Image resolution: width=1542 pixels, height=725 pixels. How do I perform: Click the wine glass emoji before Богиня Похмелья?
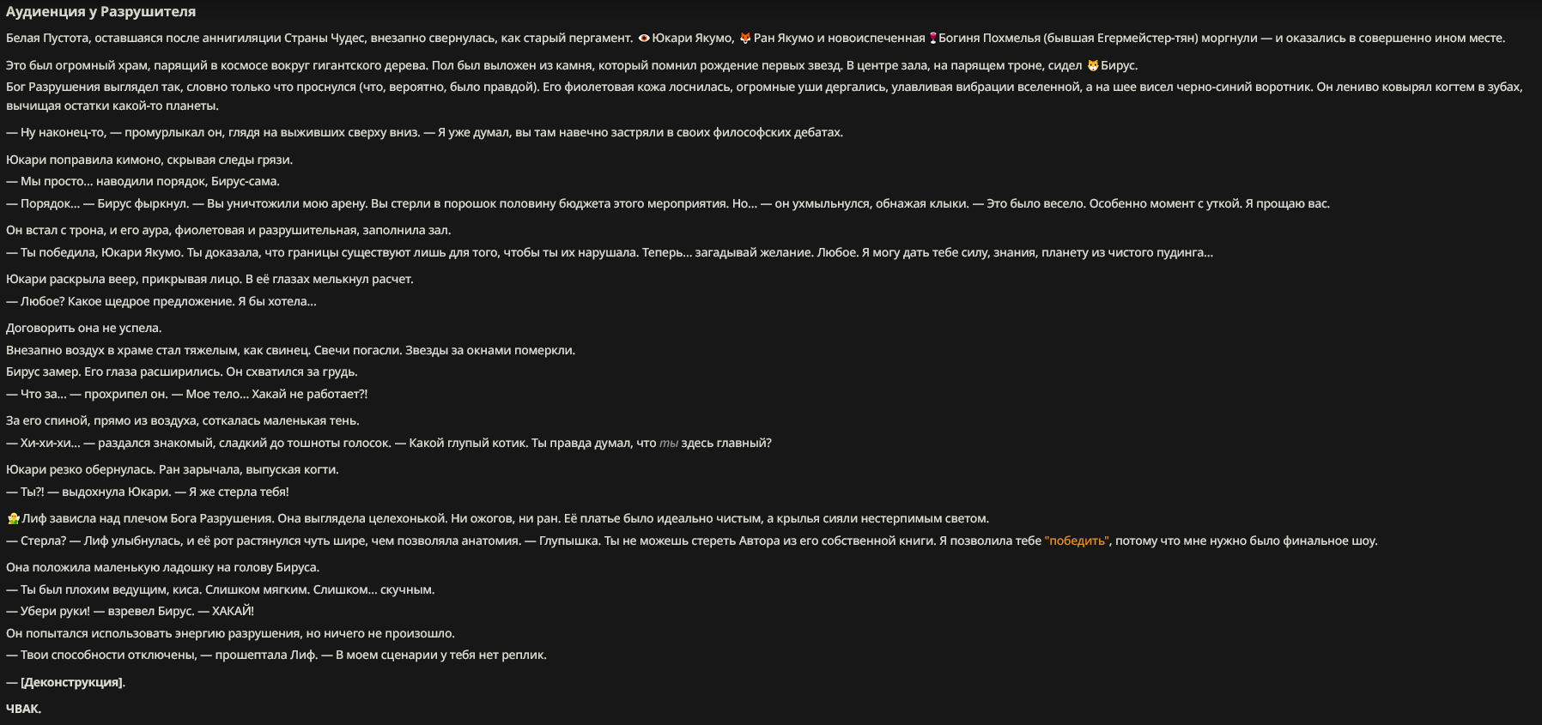coord(932,38)
